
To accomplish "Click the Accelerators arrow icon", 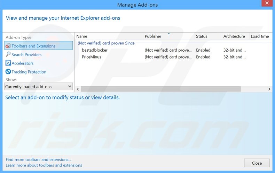I will point(8,63).
